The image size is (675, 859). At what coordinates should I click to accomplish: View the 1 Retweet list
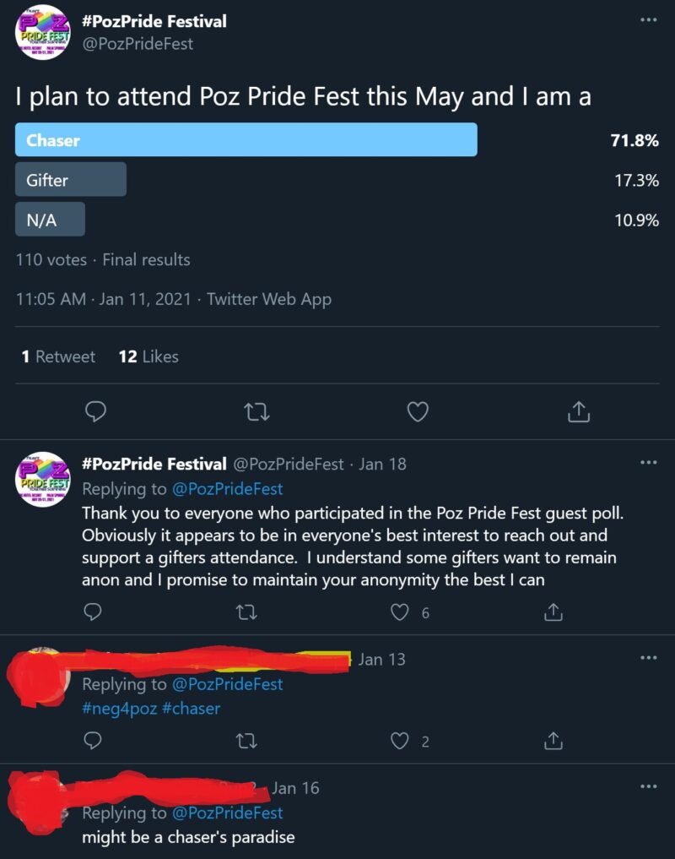tap(58, 356)
